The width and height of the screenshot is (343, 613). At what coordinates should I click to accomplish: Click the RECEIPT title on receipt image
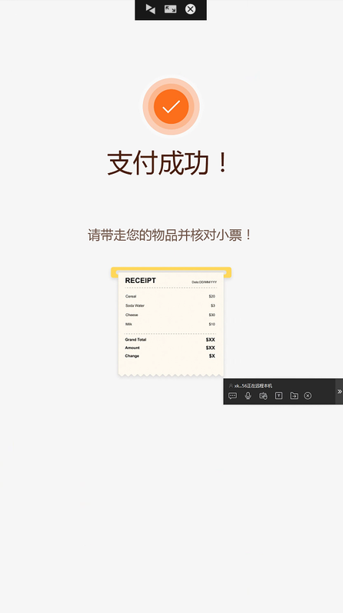(x=141, y=280)
